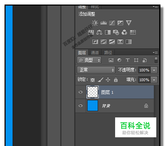Add a Color Lookup adjustment
This screenshot has width=165, height=146.
pyautogui.click(x=133, y=32)
